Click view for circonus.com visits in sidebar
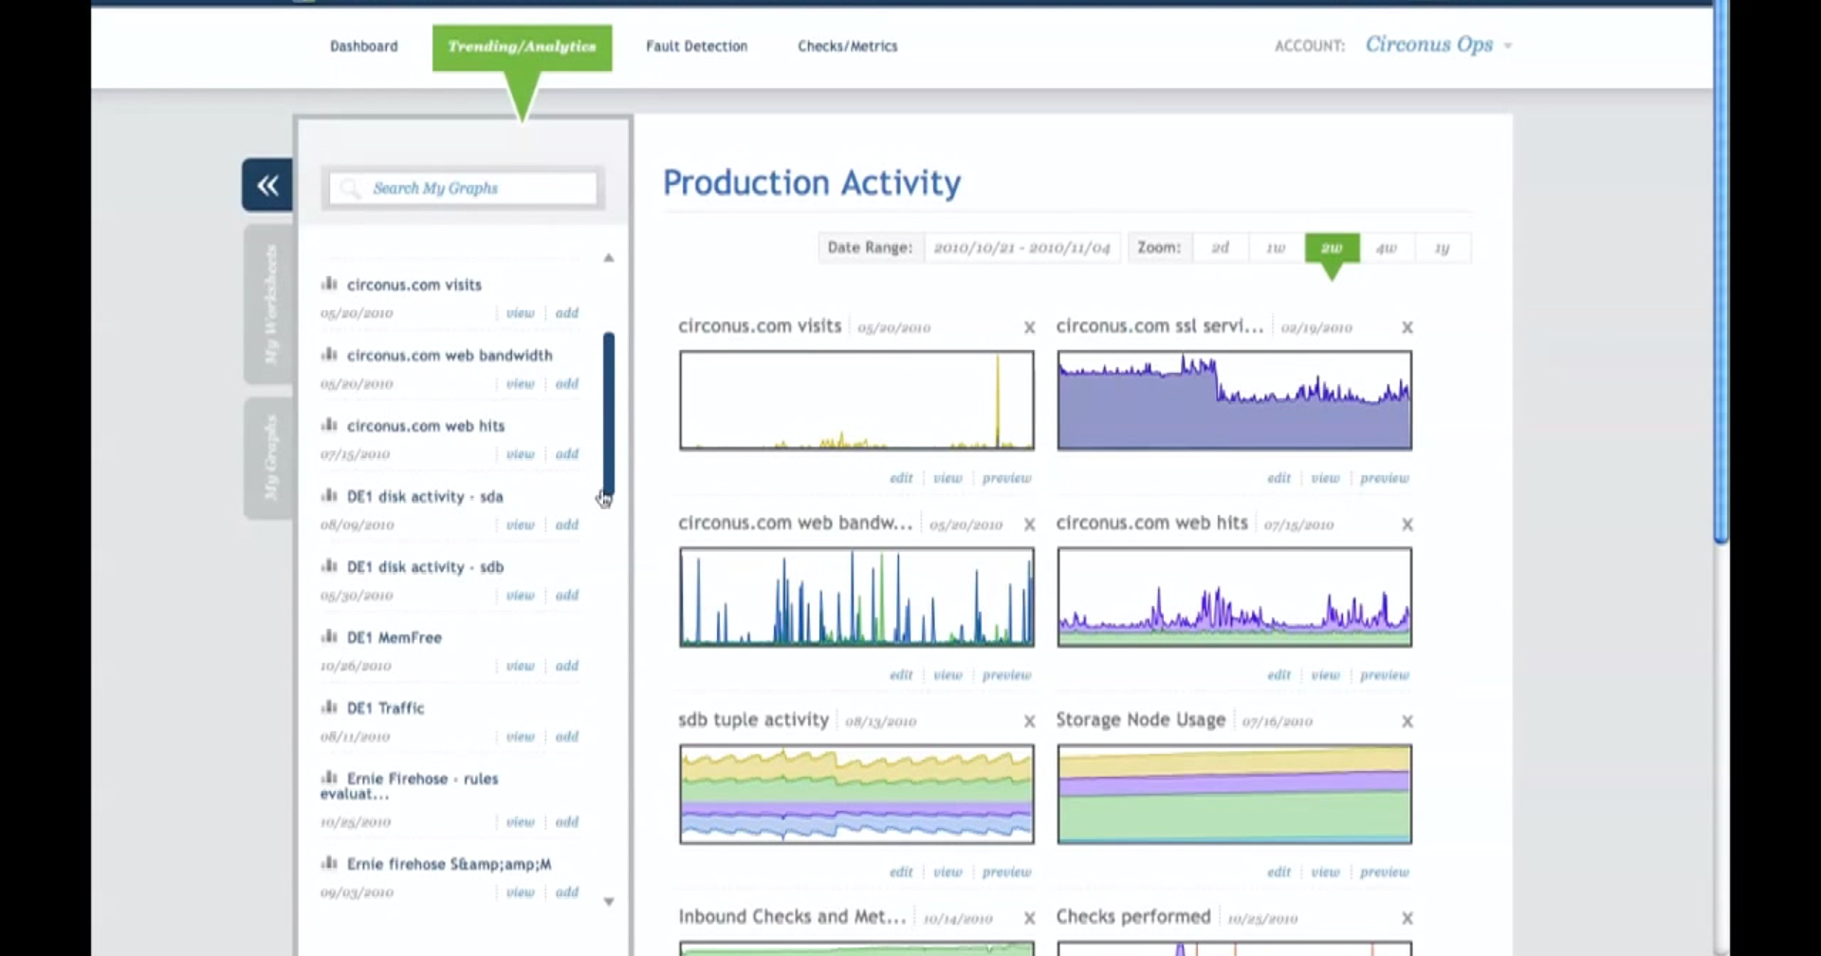 tap(521, 313)
